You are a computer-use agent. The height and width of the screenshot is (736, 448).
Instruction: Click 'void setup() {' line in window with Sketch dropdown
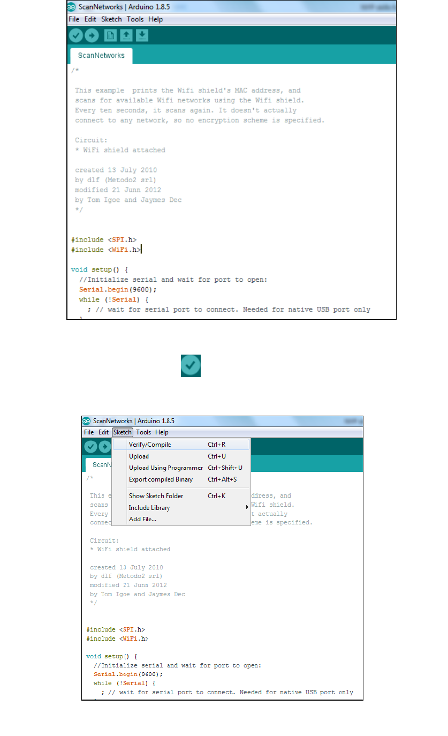tap(111, 656)
